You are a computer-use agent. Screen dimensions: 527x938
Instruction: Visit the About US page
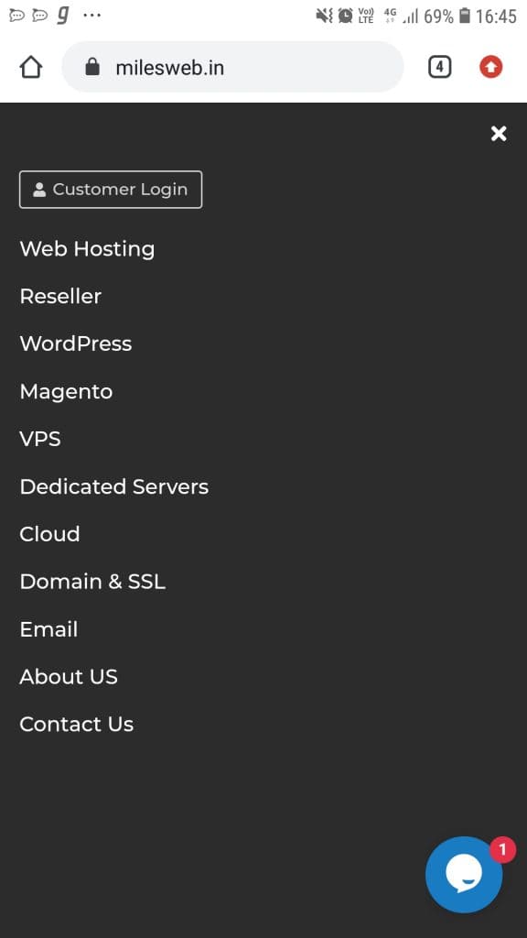pyautogui.click(x=68, y=677)
